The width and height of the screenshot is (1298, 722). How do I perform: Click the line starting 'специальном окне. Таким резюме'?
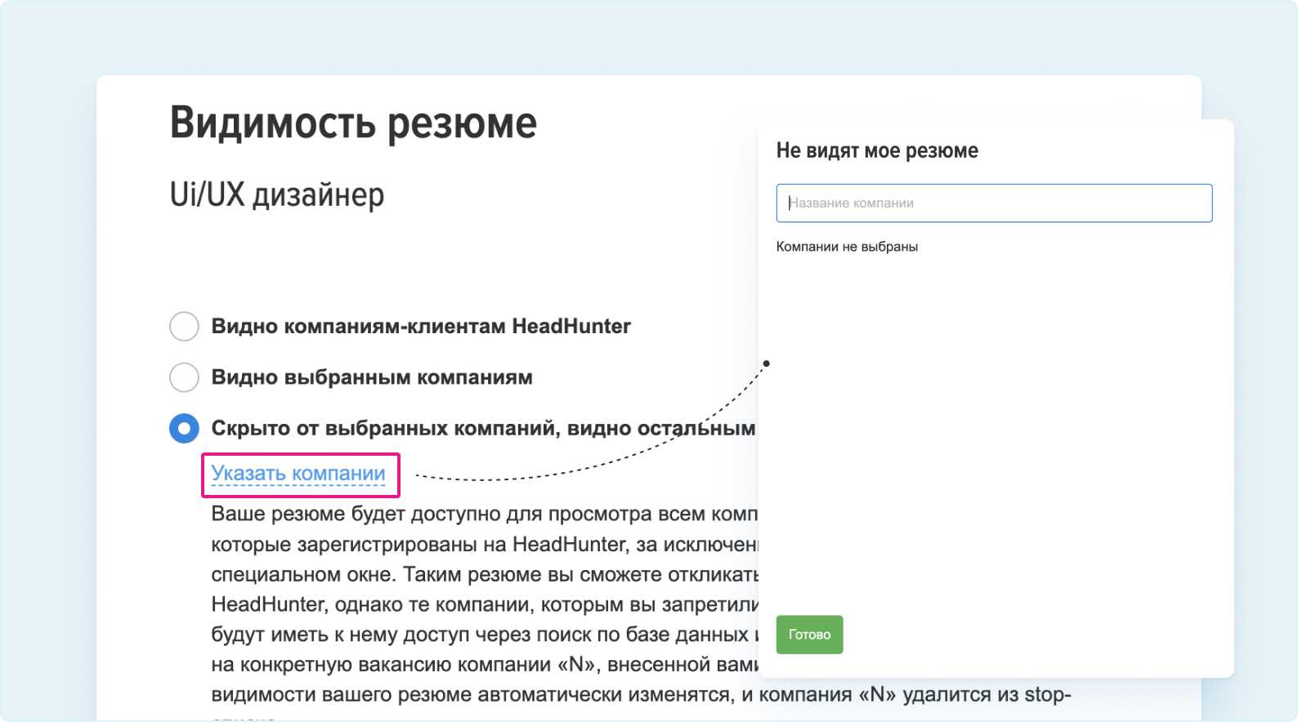482,575
